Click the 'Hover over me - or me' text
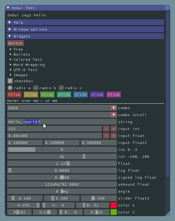 (x=32, y=101)
